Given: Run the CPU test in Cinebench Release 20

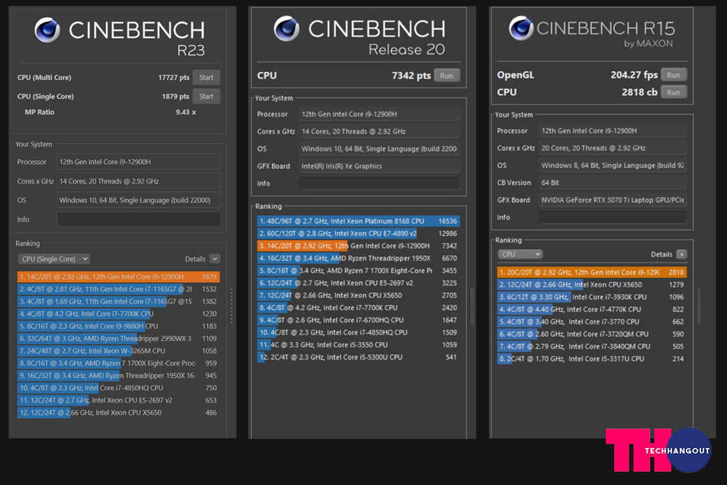Looking at the screenshot, I should 446,76.
